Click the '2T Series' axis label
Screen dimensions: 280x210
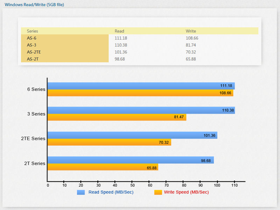35,164
